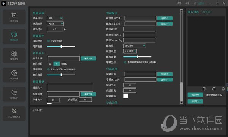This screenshot has height=137, width=228.
Task: Click the 运行日志 log heading
Action: (37, 110)
